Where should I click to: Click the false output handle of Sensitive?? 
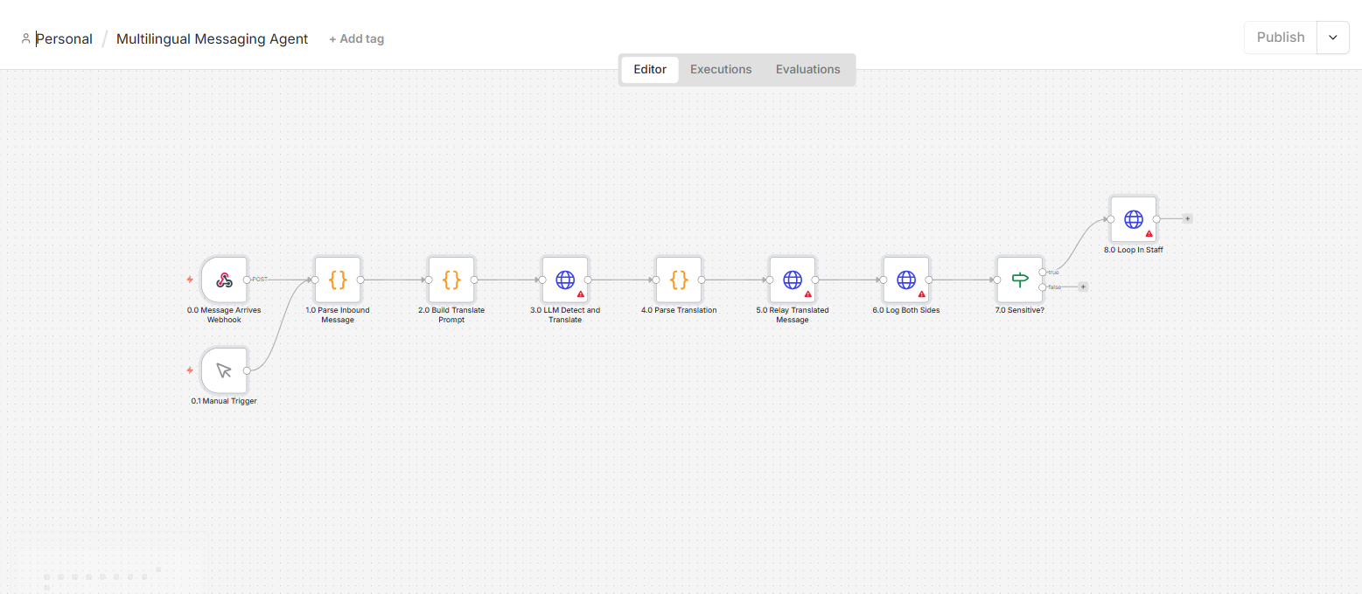pos(1042,287)
